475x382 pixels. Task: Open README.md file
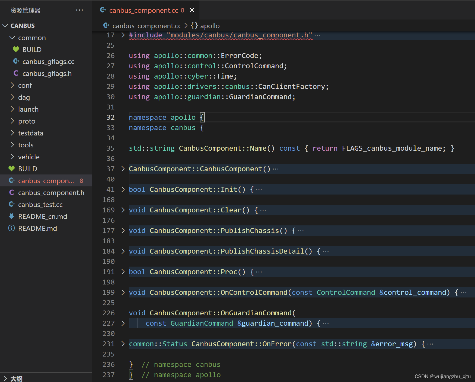(x=37, y=228)
